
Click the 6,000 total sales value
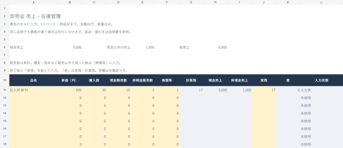[222, 47]
